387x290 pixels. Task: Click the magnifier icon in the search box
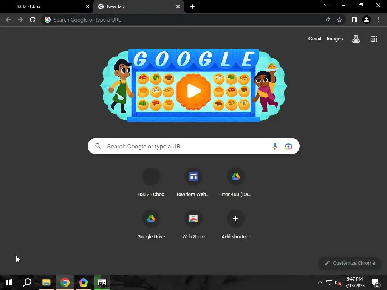click(x=98, y=146)
